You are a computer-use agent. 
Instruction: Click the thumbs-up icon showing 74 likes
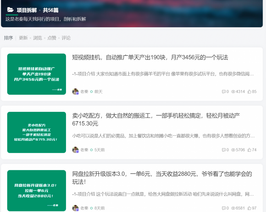pyautogui.click(x=249, y=150)
